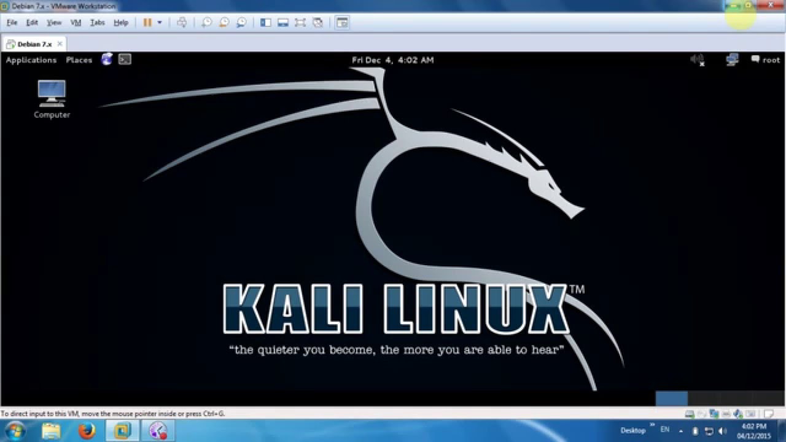Click the VMware CD/DVD drive status icon
The width and height of the screenshot is (786, 442).
tap(702, 414)
